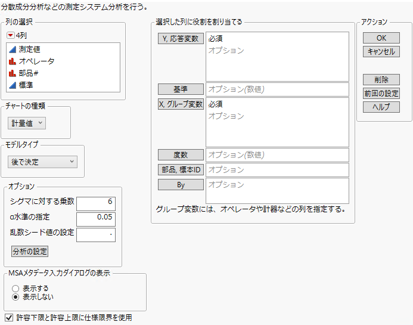
Task: Open the チャートの種類 dropdown showing 計量値
Action: click(x=27, y=123)
